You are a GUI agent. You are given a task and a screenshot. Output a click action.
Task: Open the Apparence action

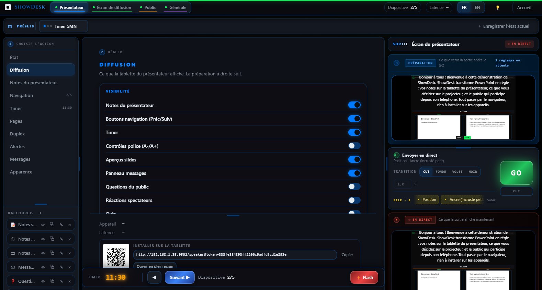click(41, 172)
